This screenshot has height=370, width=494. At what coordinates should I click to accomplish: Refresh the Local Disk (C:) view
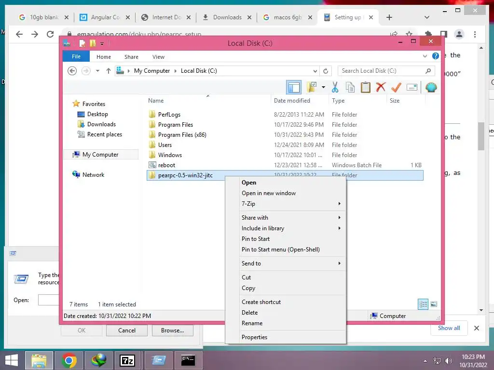(326, 71)
